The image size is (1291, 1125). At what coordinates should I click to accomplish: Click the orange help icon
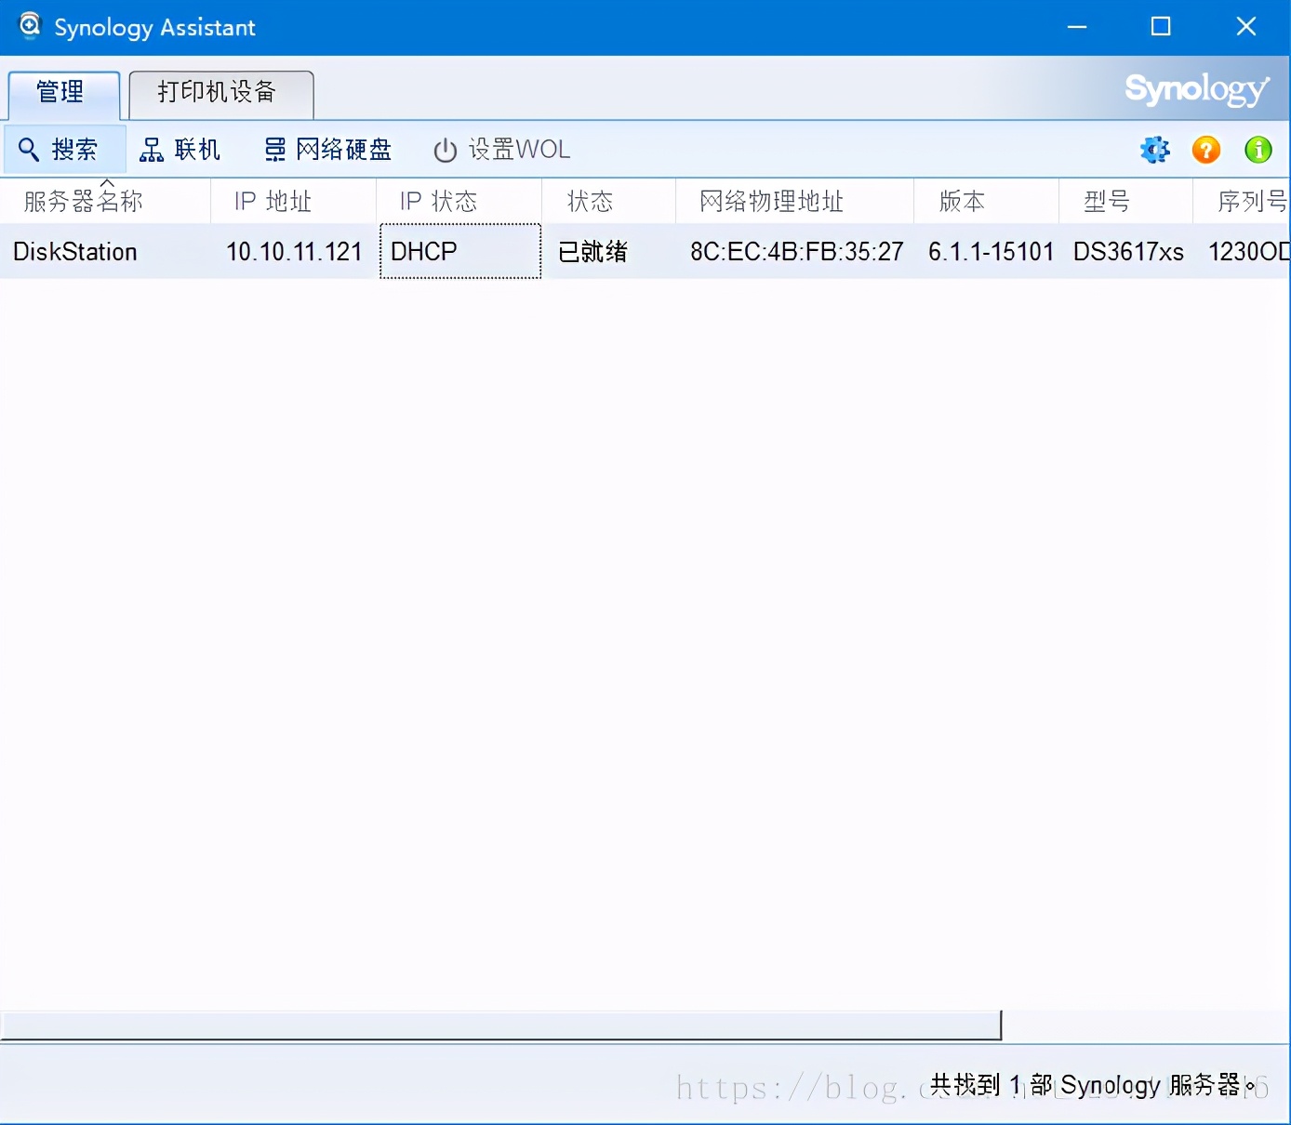[1205, 149]
